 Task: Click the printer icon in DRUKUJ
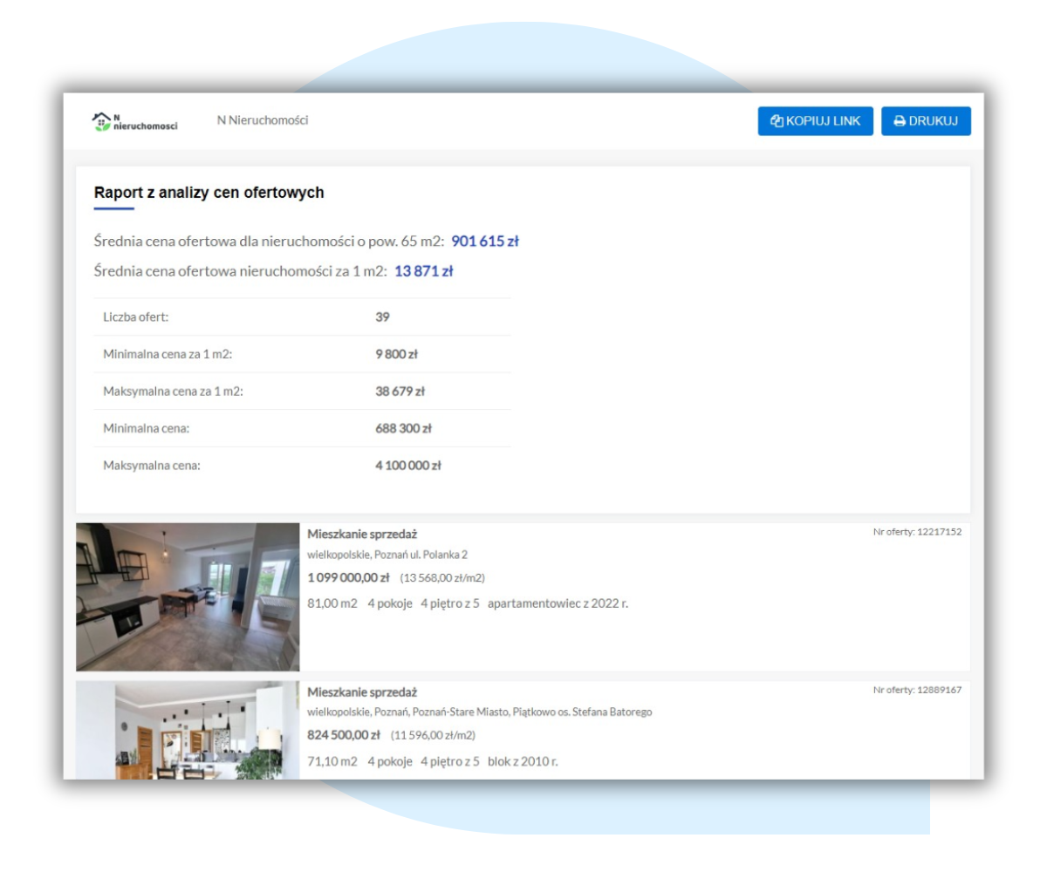899,121
